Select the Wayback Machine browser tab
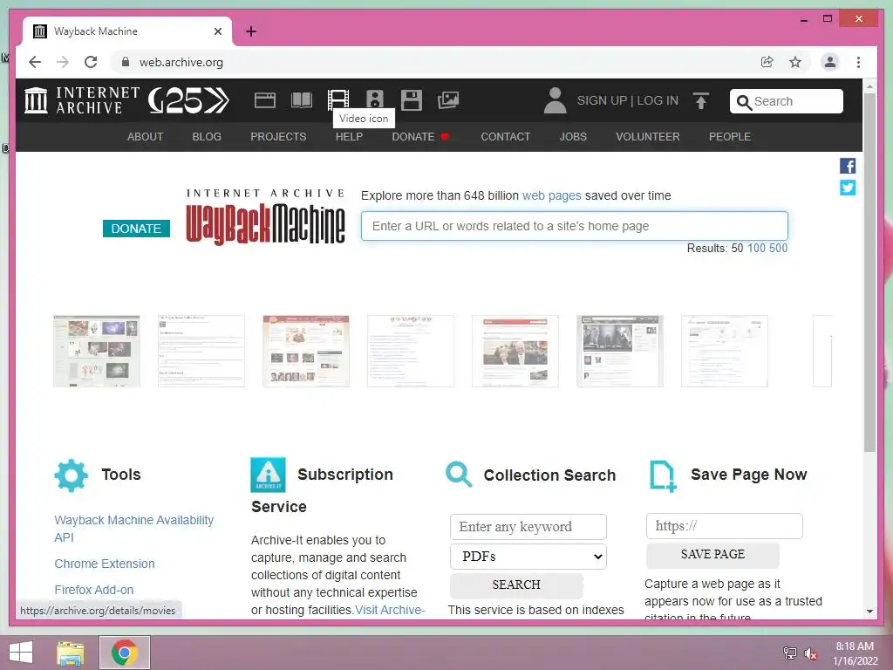The image size is (893, 670). coord(126,31)
